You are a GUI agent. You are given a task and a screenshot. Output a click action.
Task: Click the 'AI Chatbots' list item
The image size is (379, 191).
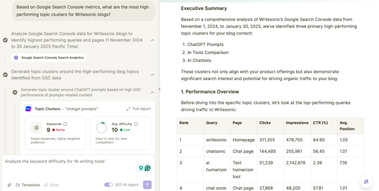pos(199,60)
